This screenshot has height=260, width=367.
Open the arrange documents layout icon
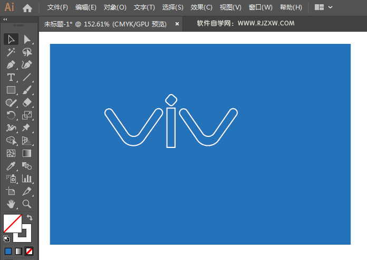pos(319,7)
